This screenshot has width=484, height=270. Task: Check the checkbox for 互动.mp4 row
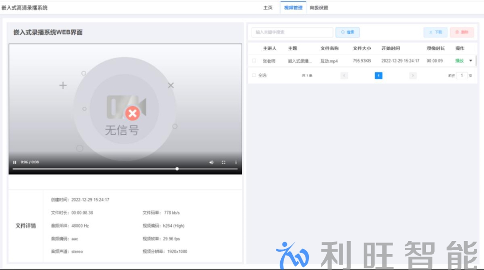[x=254, y=61]
